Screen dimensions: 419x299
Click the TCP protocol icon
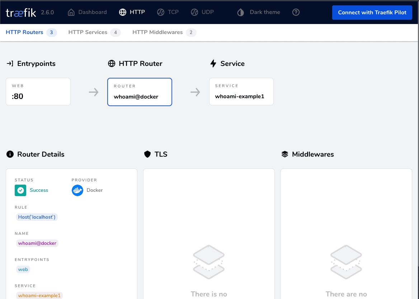[x=160, y=12]
